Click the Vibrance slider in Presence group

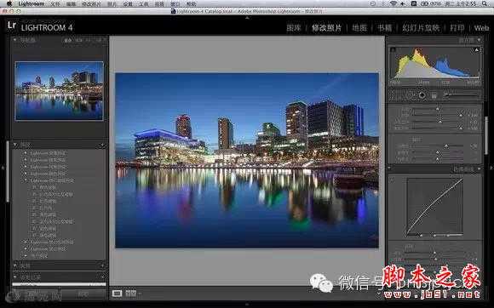pyautogui.click(x=438, y=152)
